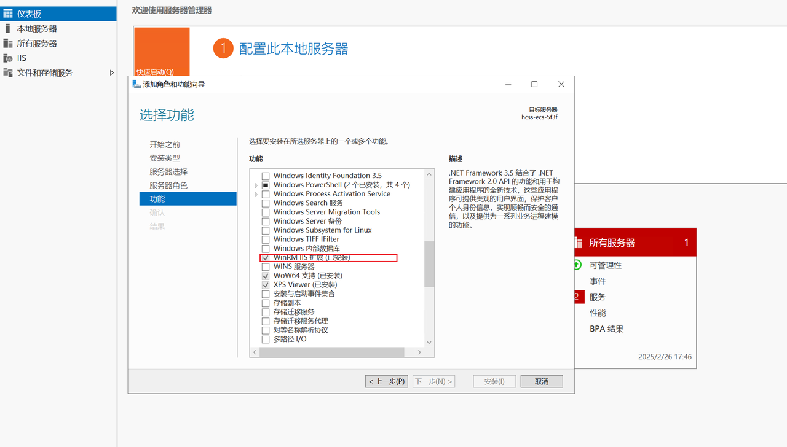787x447 pixels.
Task: Check the 存储迁移服务代理 checkbox
Action: coord(266,321)
